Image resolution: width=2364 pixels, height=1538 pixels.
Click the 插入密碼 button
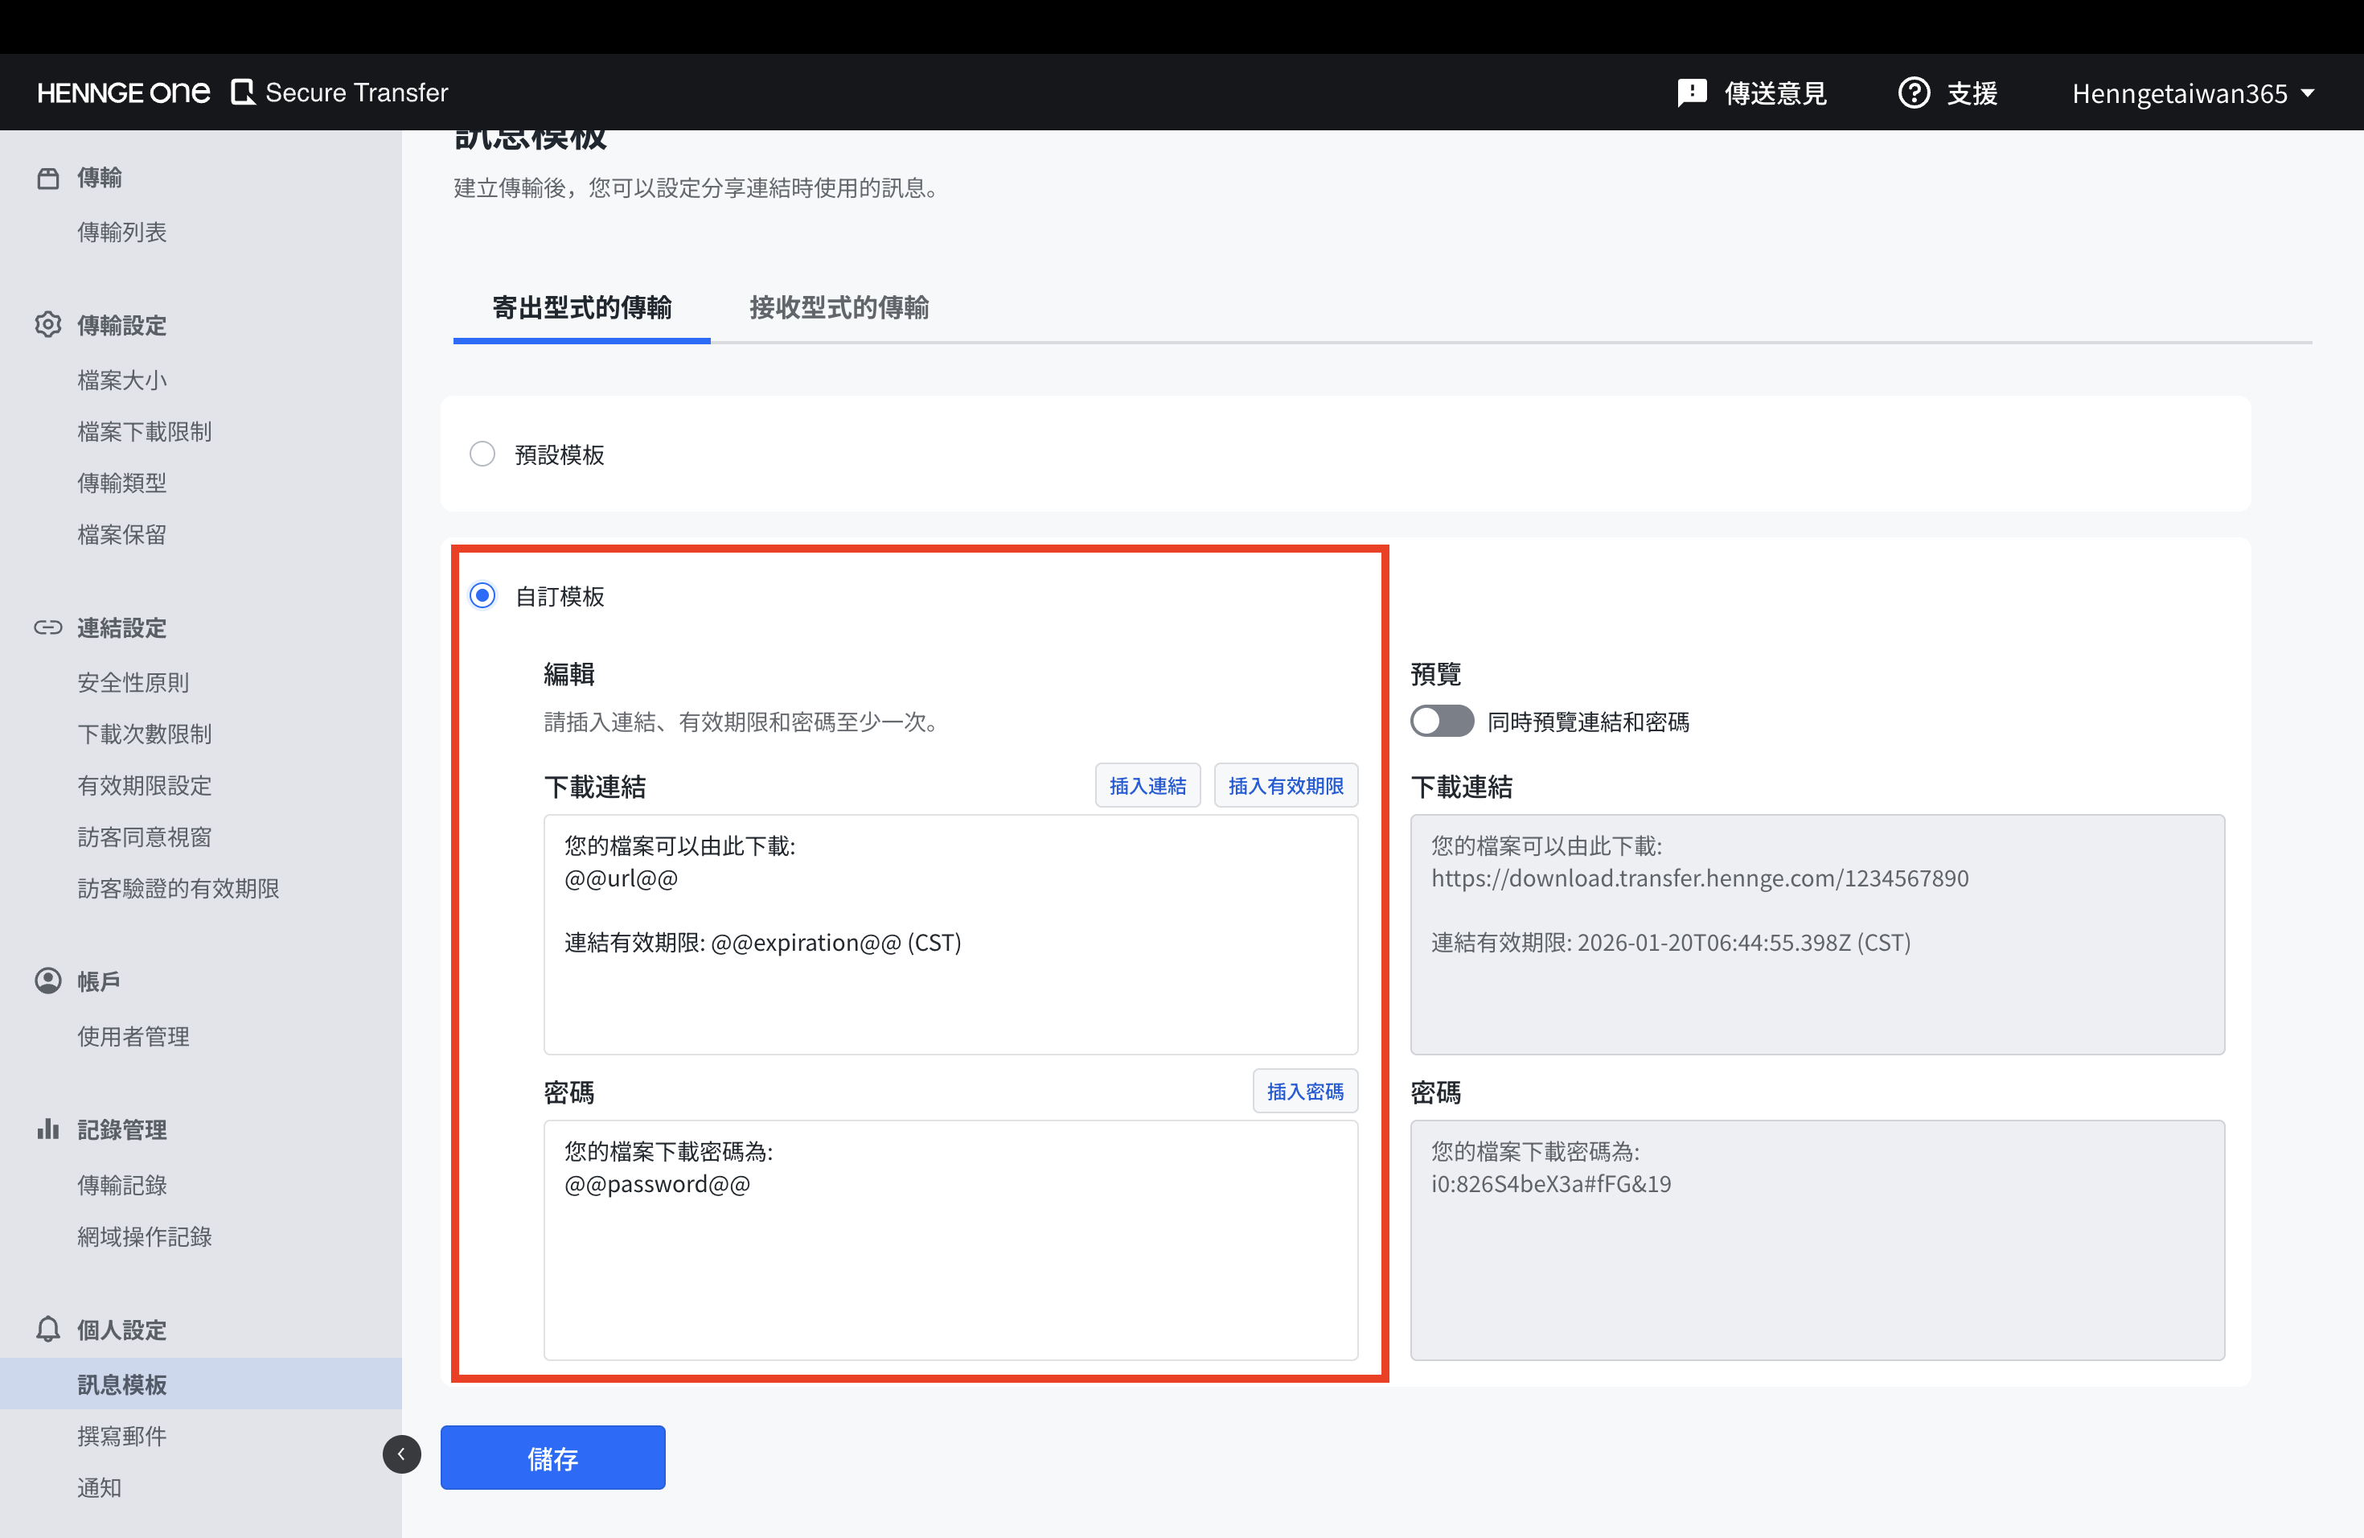pyautogui.click(x=1304, y=1092)
